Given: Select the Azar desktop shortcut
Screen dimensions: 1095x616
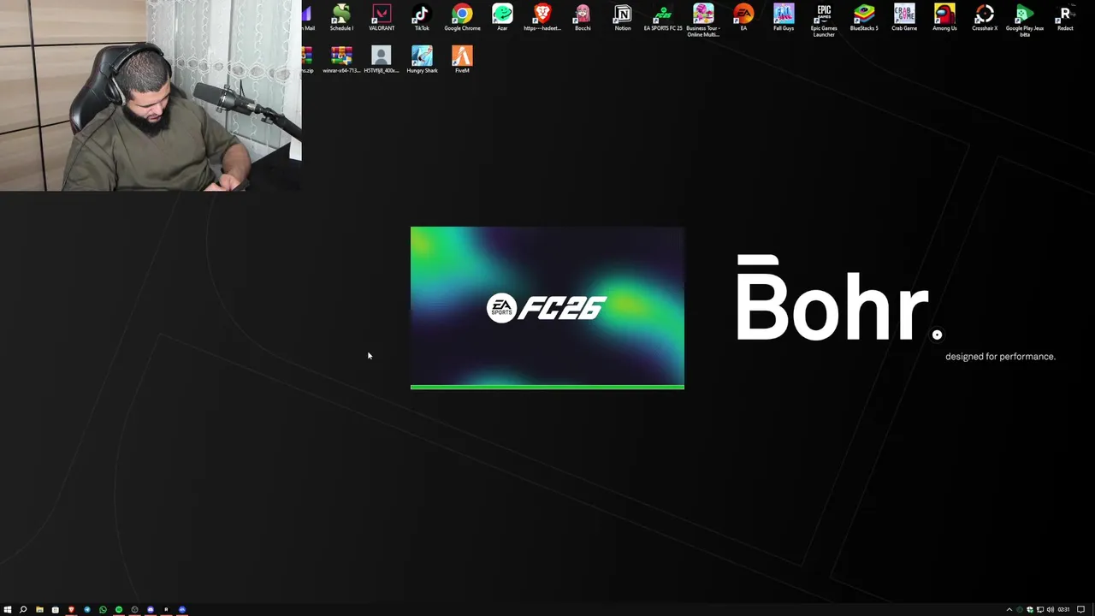Looking at the screenshot, I should coord(502,18).
